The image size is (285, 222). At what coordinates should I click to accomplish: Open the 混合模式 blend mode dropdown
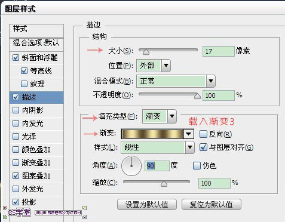211,81
